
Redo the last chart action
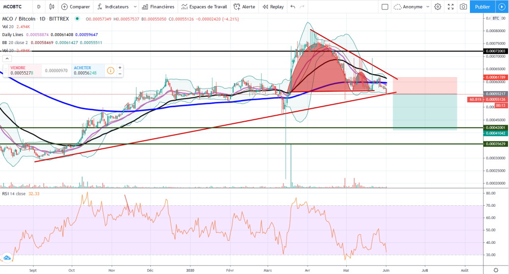302,6
